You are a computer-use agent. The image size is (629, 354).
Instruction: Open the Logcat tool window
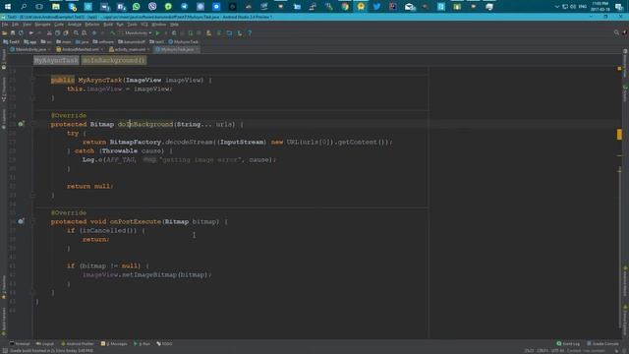point(45,343)
